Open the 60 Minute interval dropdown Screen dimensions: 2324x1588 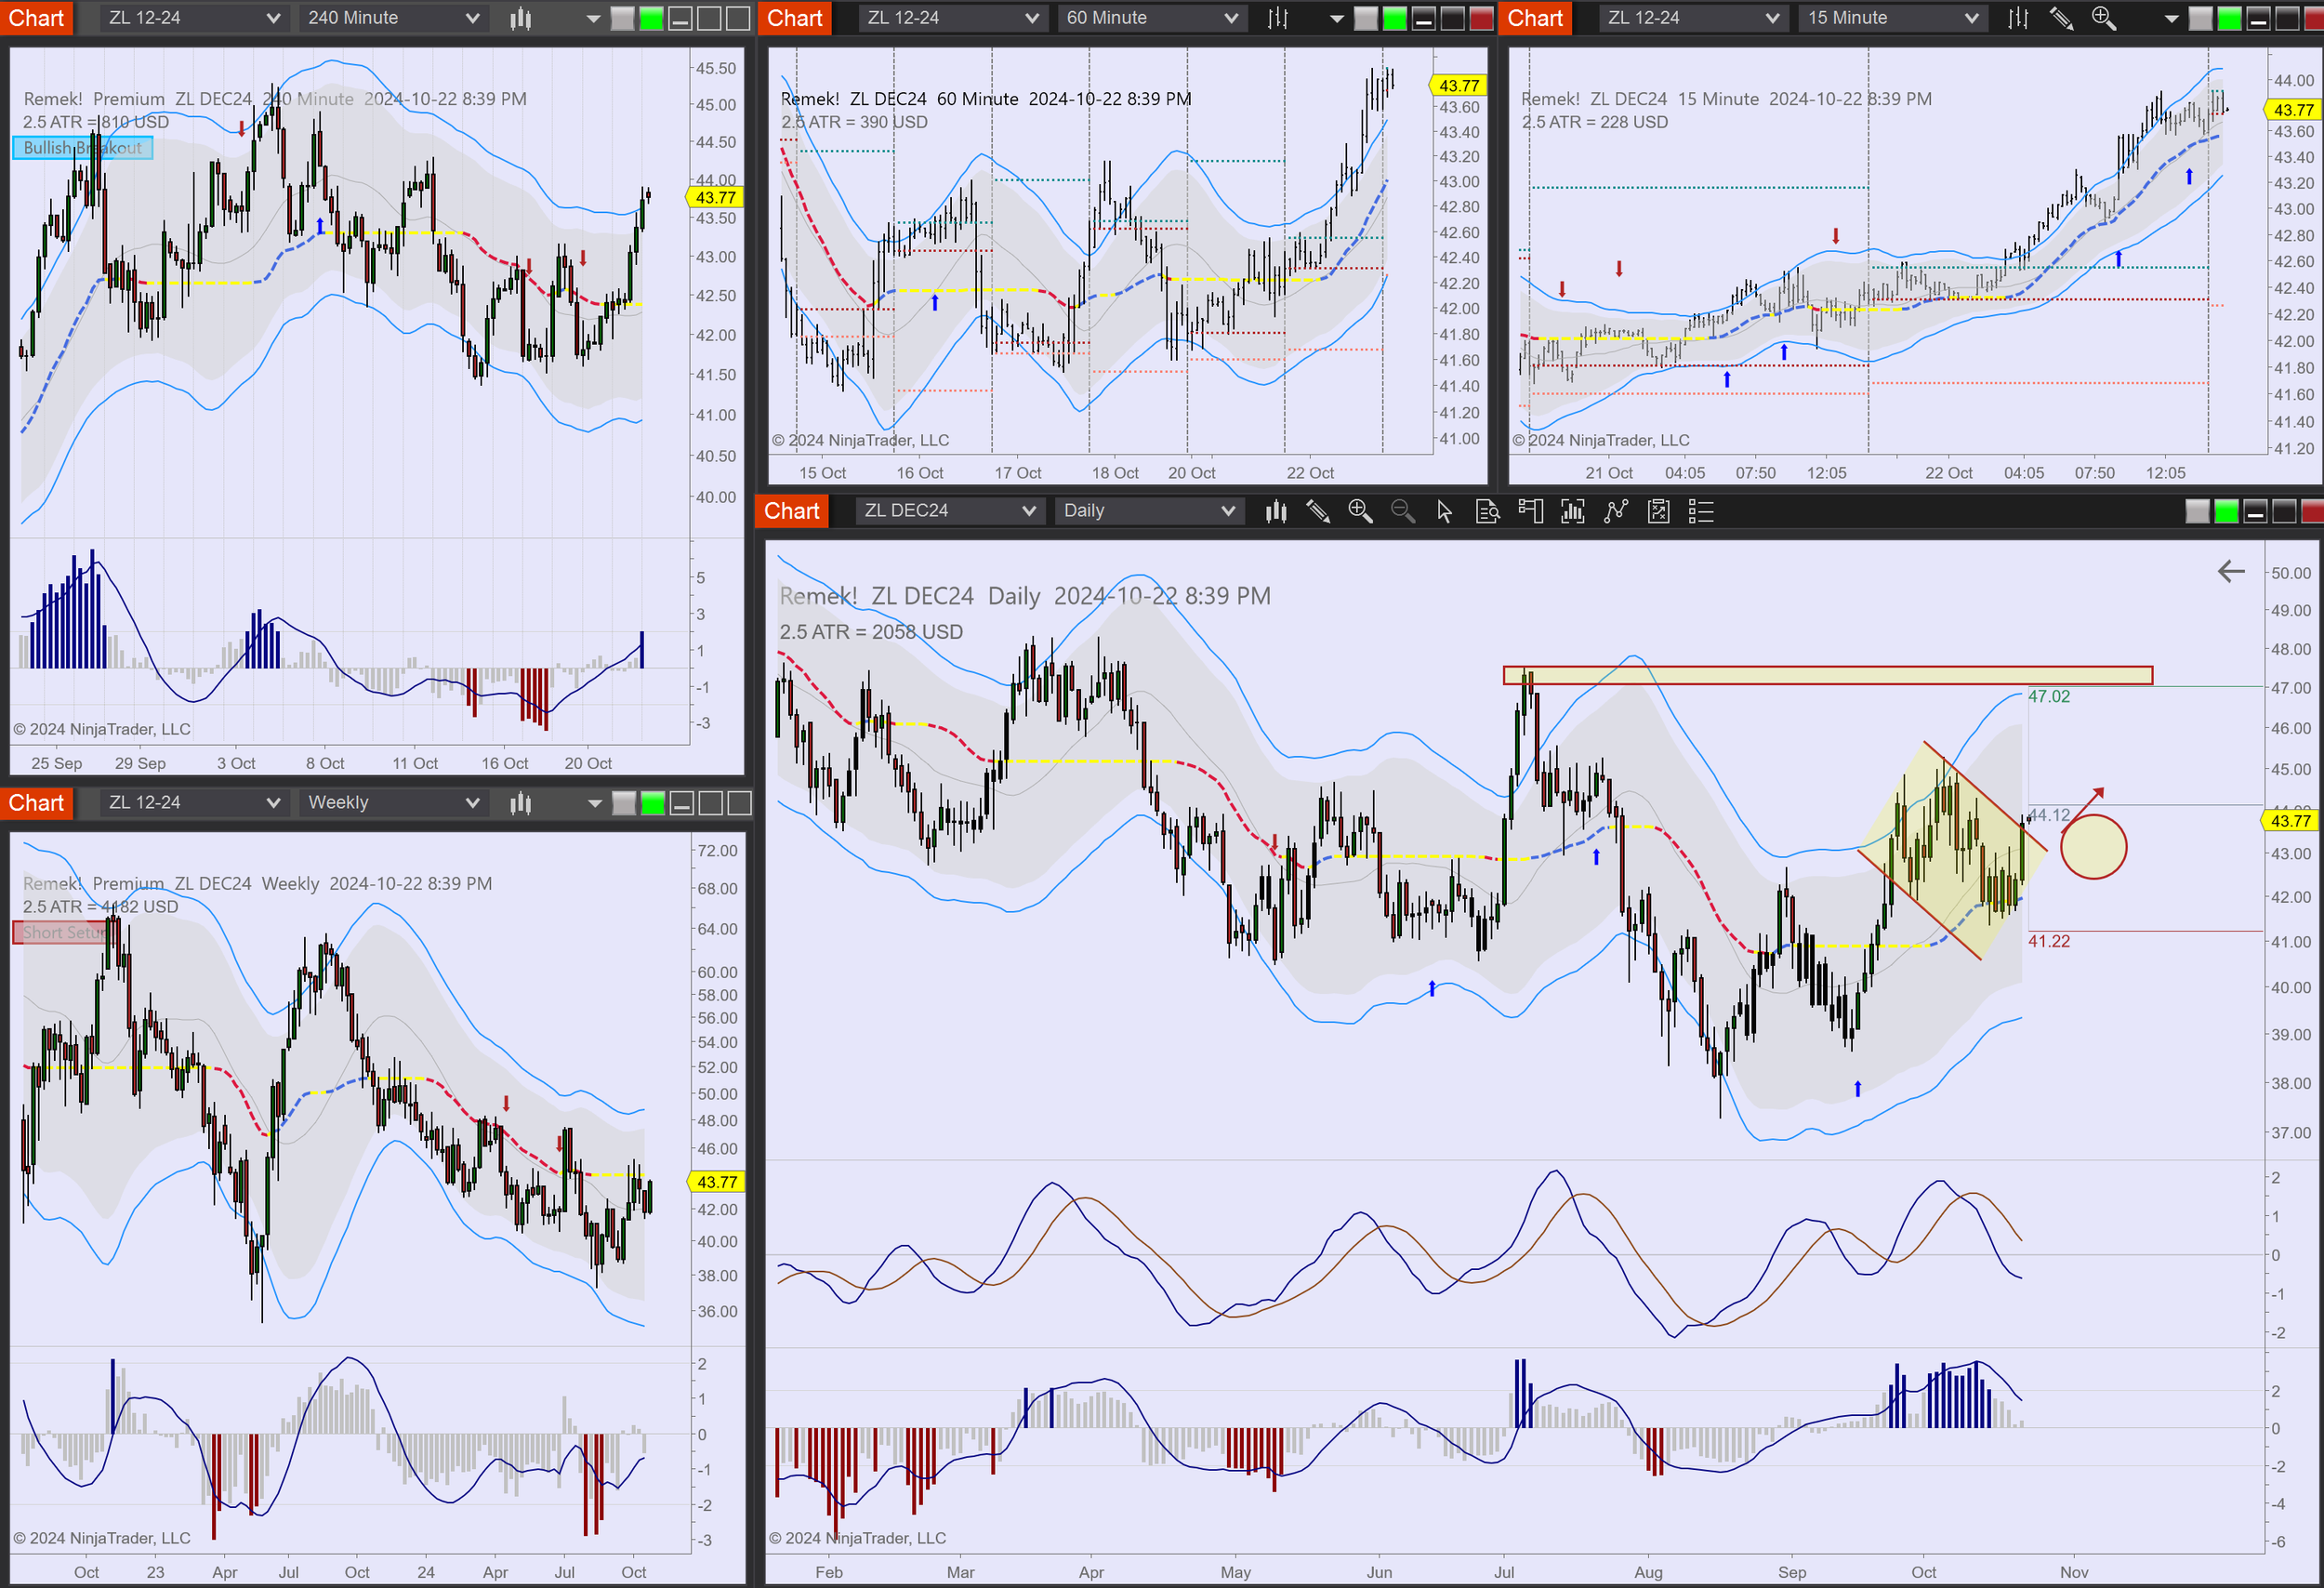coord(1151,18)
